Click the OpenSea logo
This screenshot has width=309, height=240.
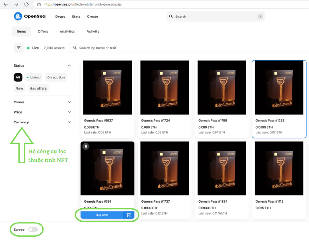point(18,16)
